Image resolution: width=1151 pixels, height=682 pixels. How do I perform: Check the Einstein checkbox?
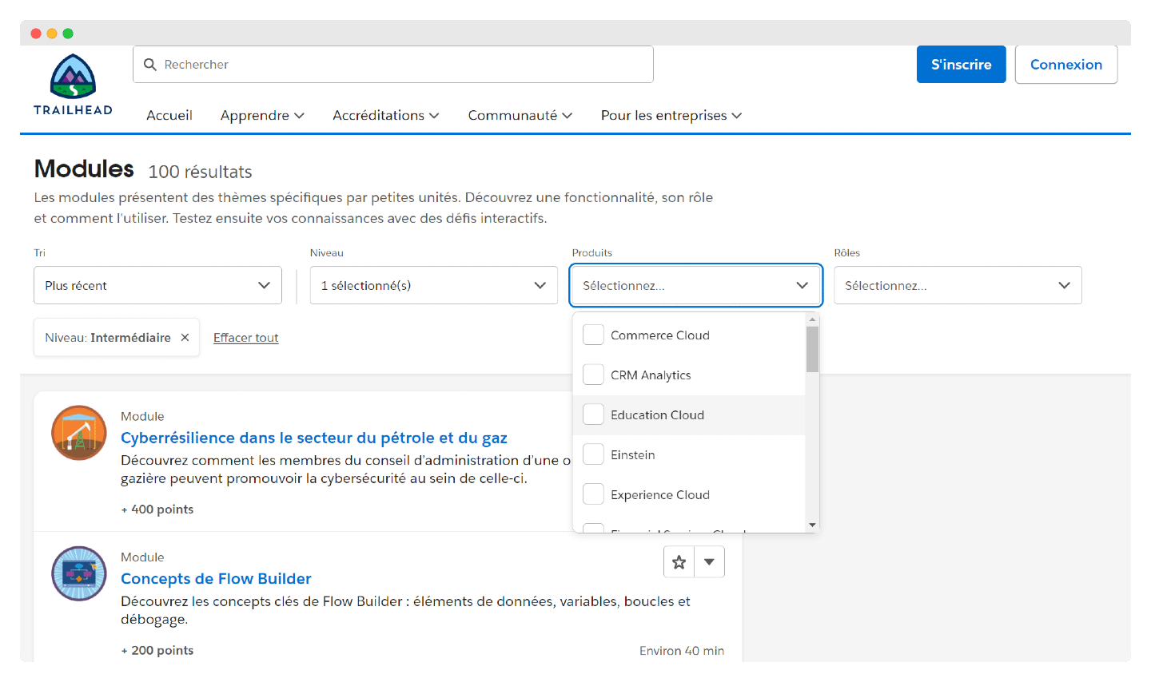[593, 454]
